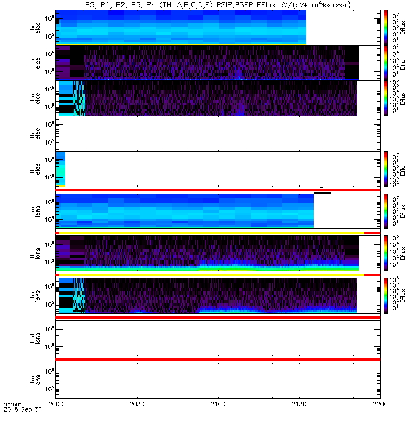The image size is (408, 435).
Task: Click the thc elec Eflux color bar
Action: tap(386, 98)
